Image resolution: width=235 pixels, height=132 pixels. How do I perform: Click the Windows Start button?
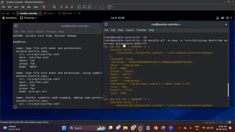coord(64,128)
